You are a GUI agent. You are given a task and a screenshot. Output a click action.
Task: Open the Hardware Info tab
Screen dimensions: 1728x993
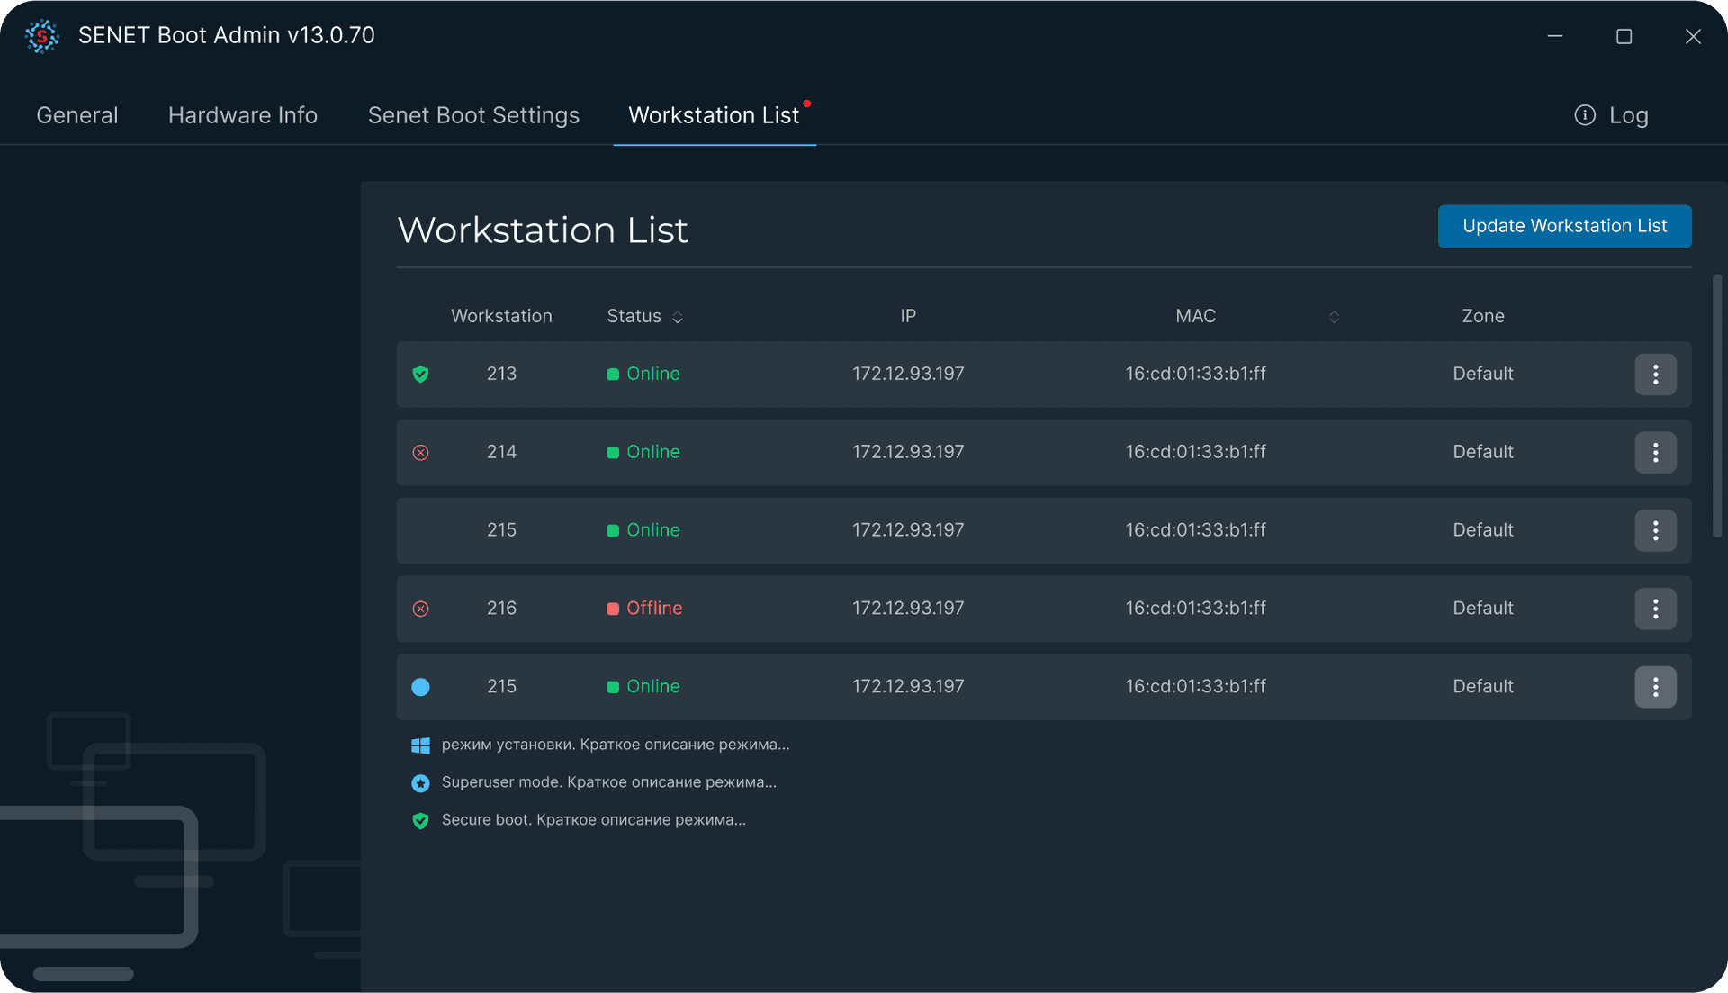(243, 115)
